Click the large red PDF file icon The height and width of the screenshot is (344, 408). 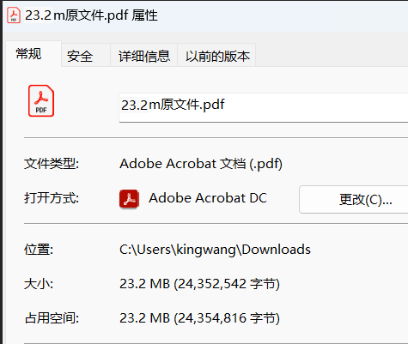[x=41, y=100]
